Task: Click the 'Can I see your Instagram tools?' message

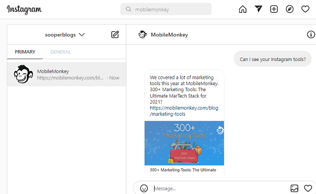Action: tap(273, 59)
